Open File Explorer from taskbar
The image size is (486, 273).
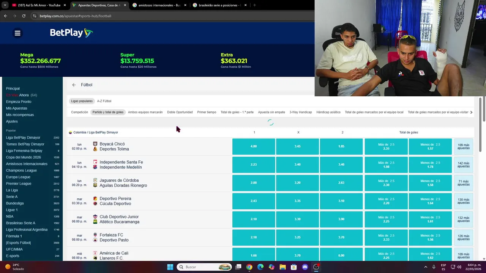[282, 267]
